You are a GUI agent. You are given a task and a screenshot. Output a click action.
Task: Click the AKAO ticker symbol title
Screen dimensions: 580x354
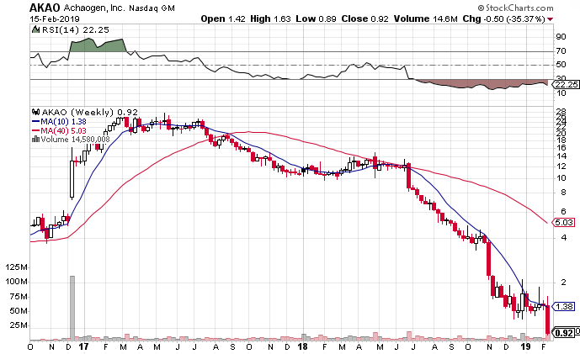tap(45, 8)
